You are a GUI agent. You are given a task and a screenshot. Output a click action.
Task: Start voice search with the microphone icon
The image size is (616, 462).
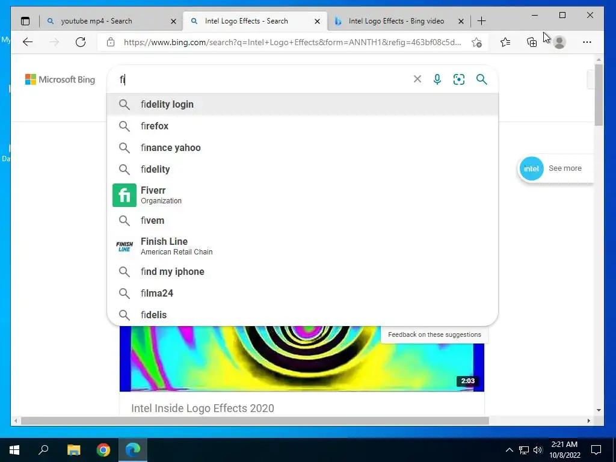click(437, 79)
